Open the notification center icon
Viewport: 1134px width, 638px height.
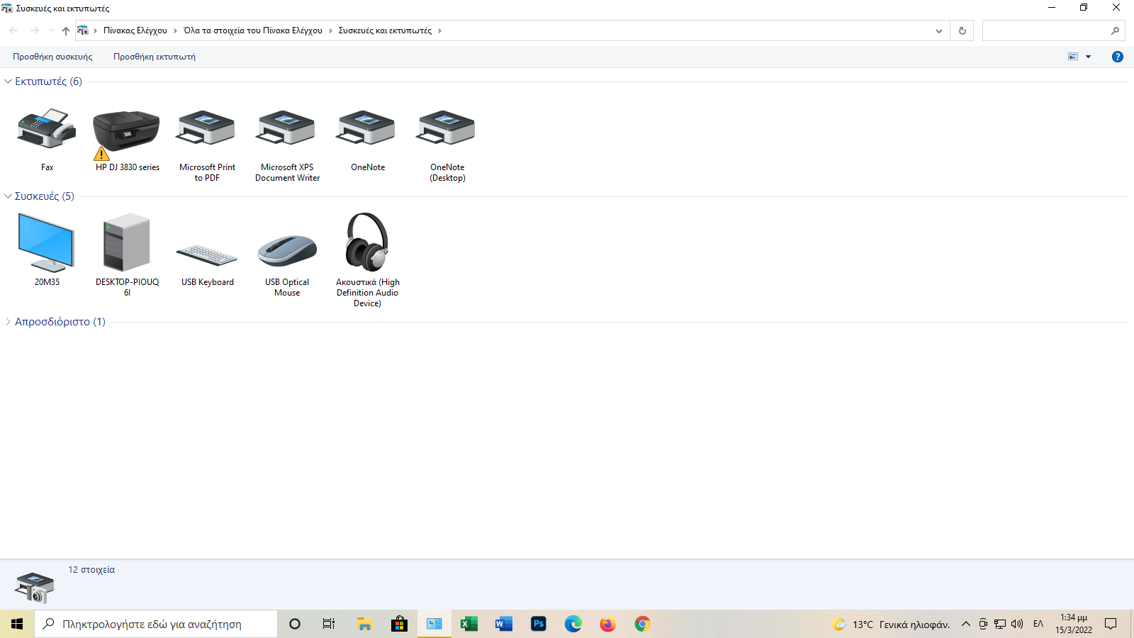click(1111, 624)
